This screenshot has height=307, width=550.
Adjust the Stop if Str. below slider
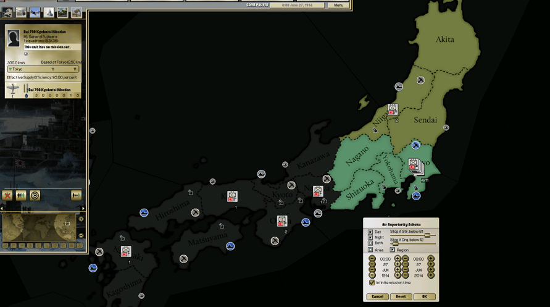tap(427, 235)
